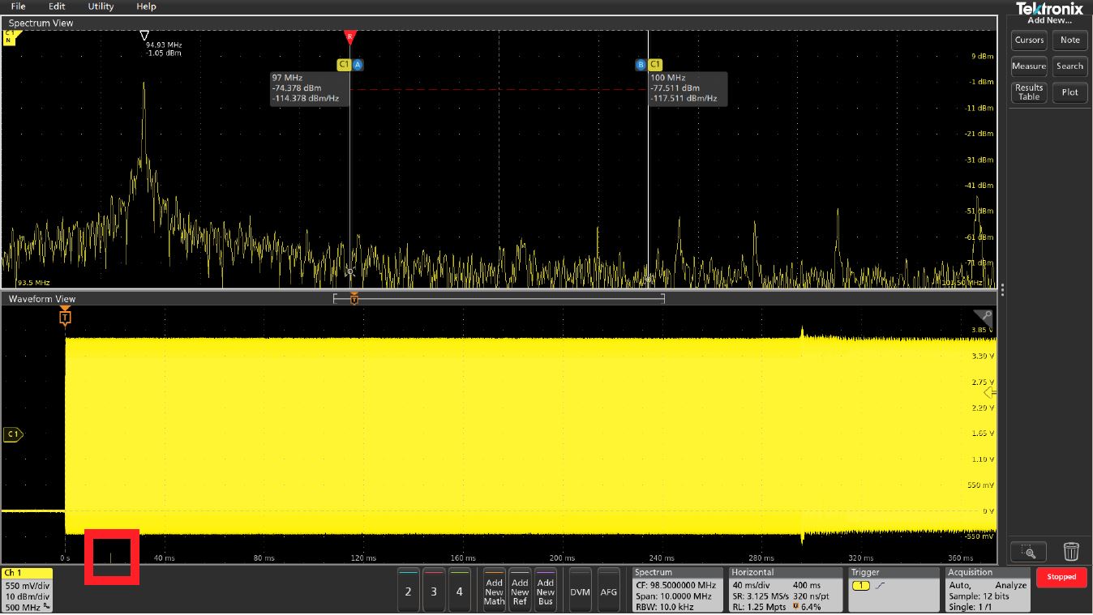Turn on channel 4
Screen dimensions: 1093x615
tap(460, 591)
